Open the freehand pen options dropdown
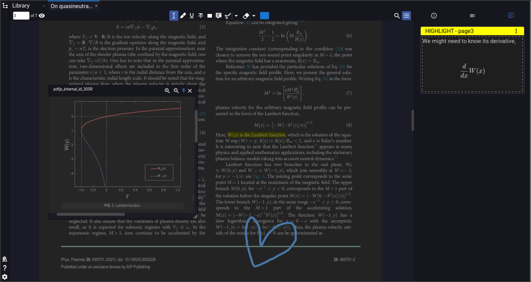The height and width of the screenshot is (282, 531). click(x=236, y=16)
